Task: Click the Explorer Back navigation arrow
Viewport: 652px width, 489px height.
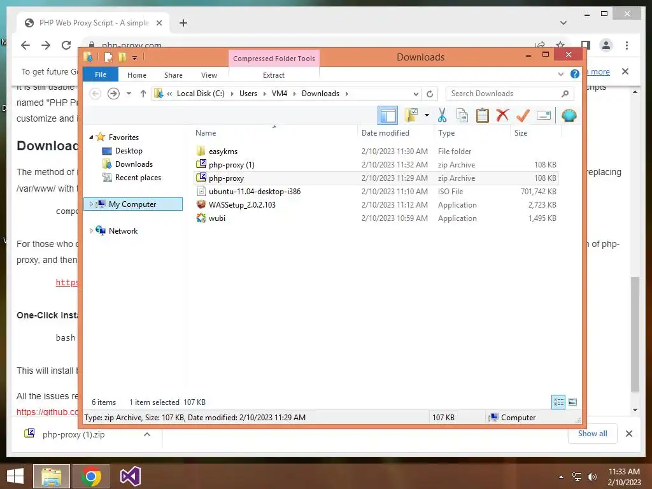Action: pos(96,94)
